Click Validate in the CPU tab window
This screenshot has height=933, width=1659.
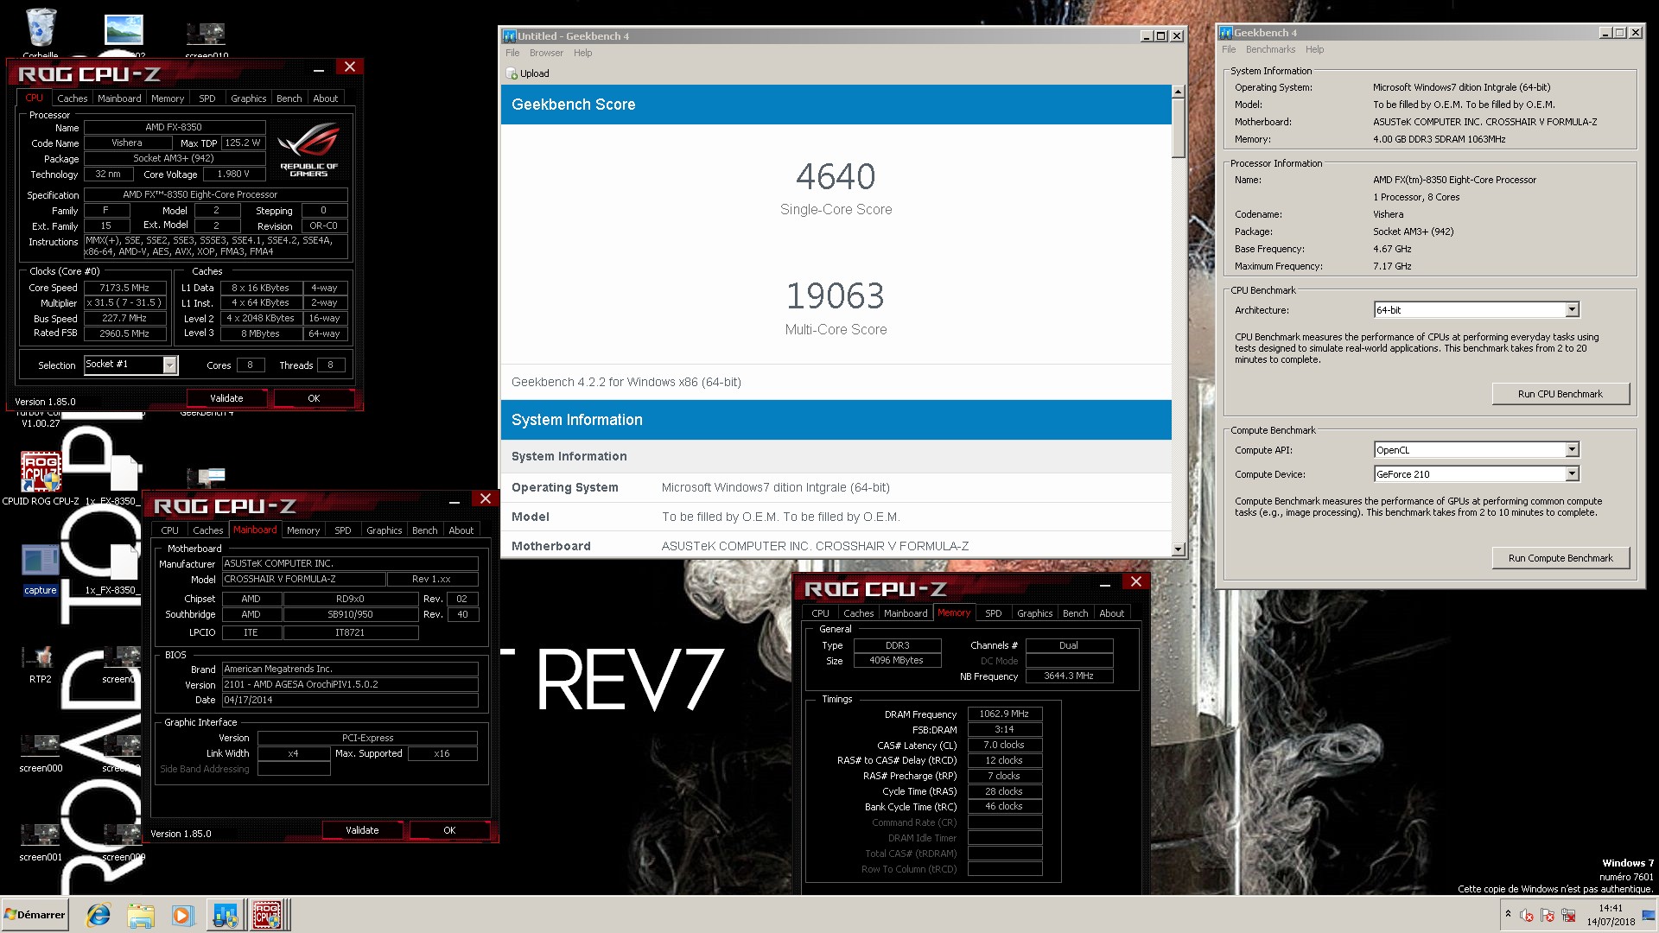tap(226, 398)
